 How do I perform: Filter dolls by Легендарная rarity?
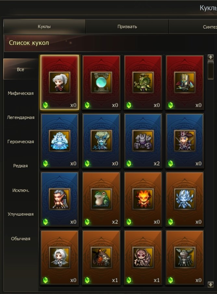pos(21,117)
